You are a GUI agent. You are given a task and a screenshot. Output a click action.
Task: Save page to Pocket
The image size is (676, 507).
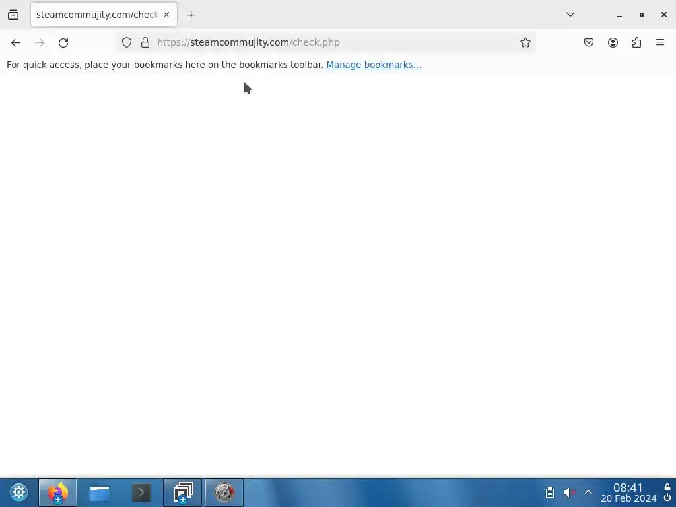pyautogui.click(x=589, y=42)
